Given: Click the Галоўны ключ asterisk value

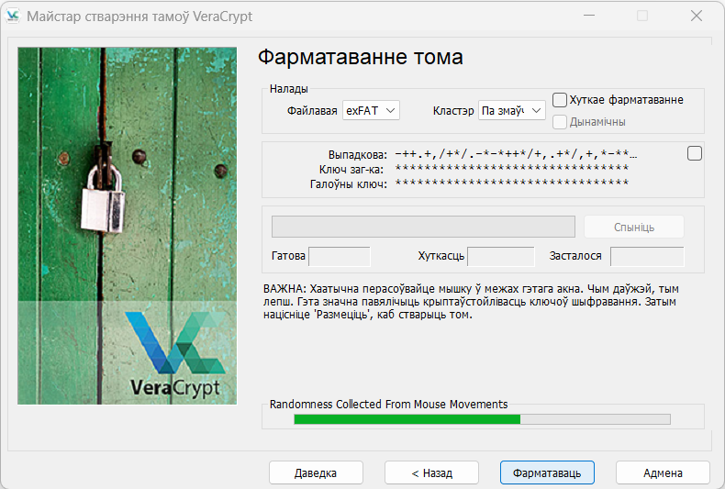Looking at the screenshot, I should (512, 183).
